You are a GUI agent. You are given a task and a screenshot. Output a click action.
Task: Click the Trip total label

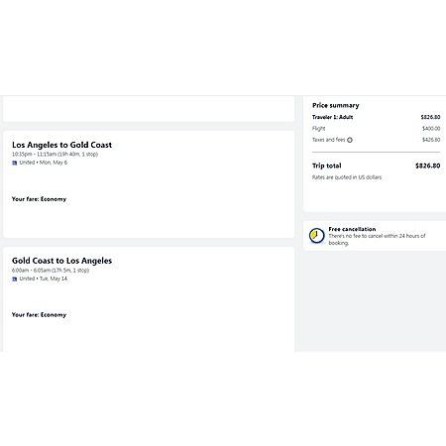click(327, 166)
